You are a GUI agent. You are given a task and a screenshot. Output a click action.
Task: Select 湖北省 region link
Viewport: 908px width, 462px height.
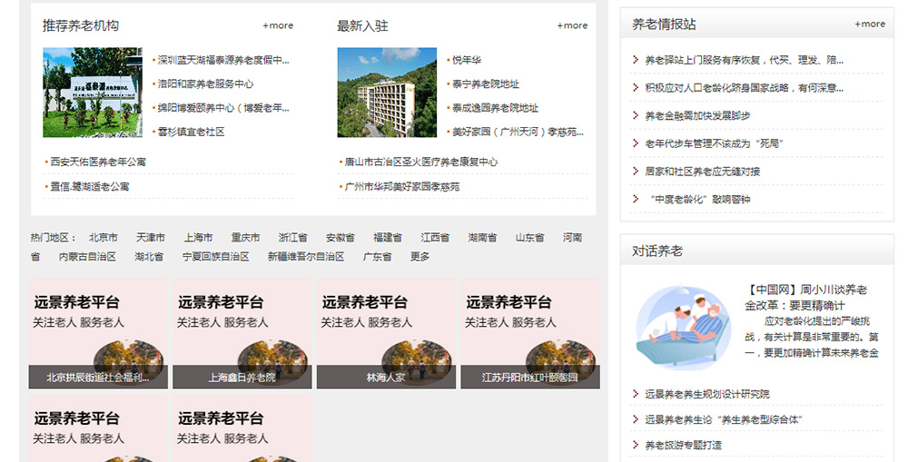point(150,257)
